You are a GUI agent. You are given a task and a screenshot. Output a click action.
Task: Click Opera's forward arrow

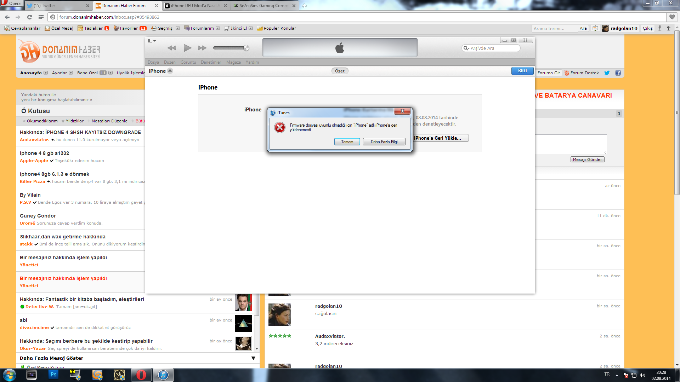click(18, 17)
